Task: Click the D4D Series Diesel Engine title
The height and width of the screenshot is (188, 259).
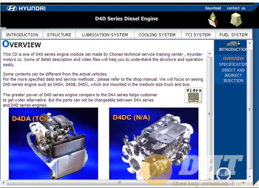Action: pyautogui.click(x=126, y=19)
